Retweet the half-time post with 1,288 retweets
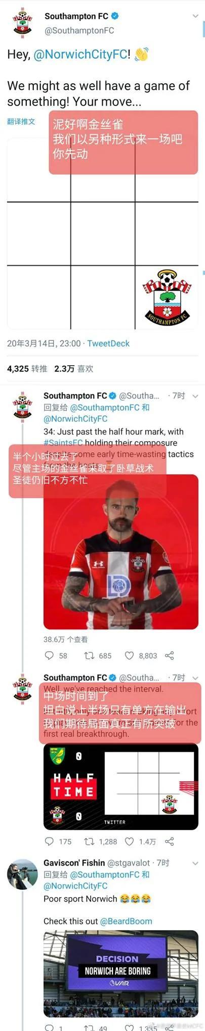 (x=89, y=841)
